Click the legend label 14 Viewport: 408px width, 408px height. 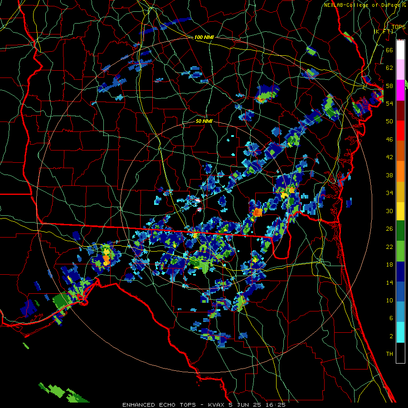389,282
